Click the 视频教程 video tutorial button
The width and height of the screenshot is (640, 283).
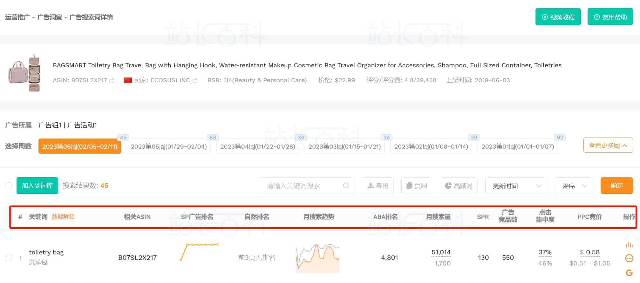click(558, 17)
